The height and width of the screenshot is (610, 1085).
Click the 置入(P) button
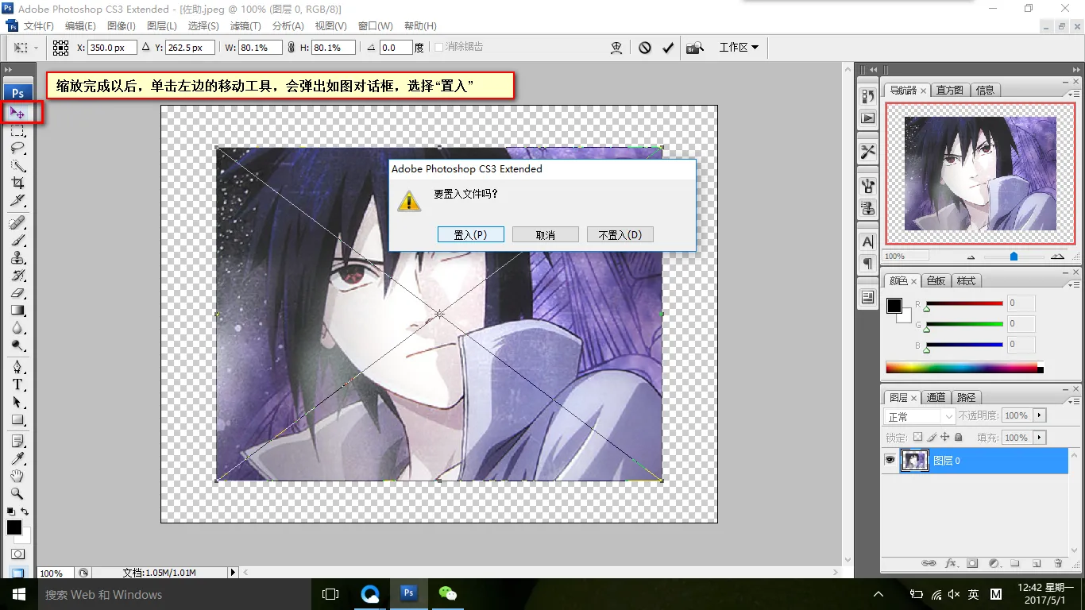[x=470, y=235]
